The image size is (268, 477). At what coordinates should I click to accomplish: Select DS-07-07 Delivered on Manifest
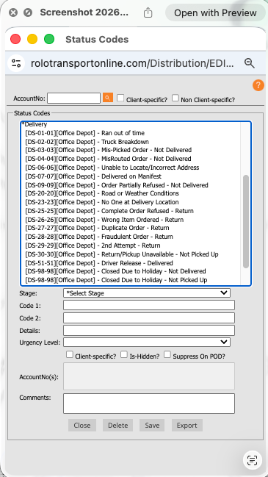[131, 176]
